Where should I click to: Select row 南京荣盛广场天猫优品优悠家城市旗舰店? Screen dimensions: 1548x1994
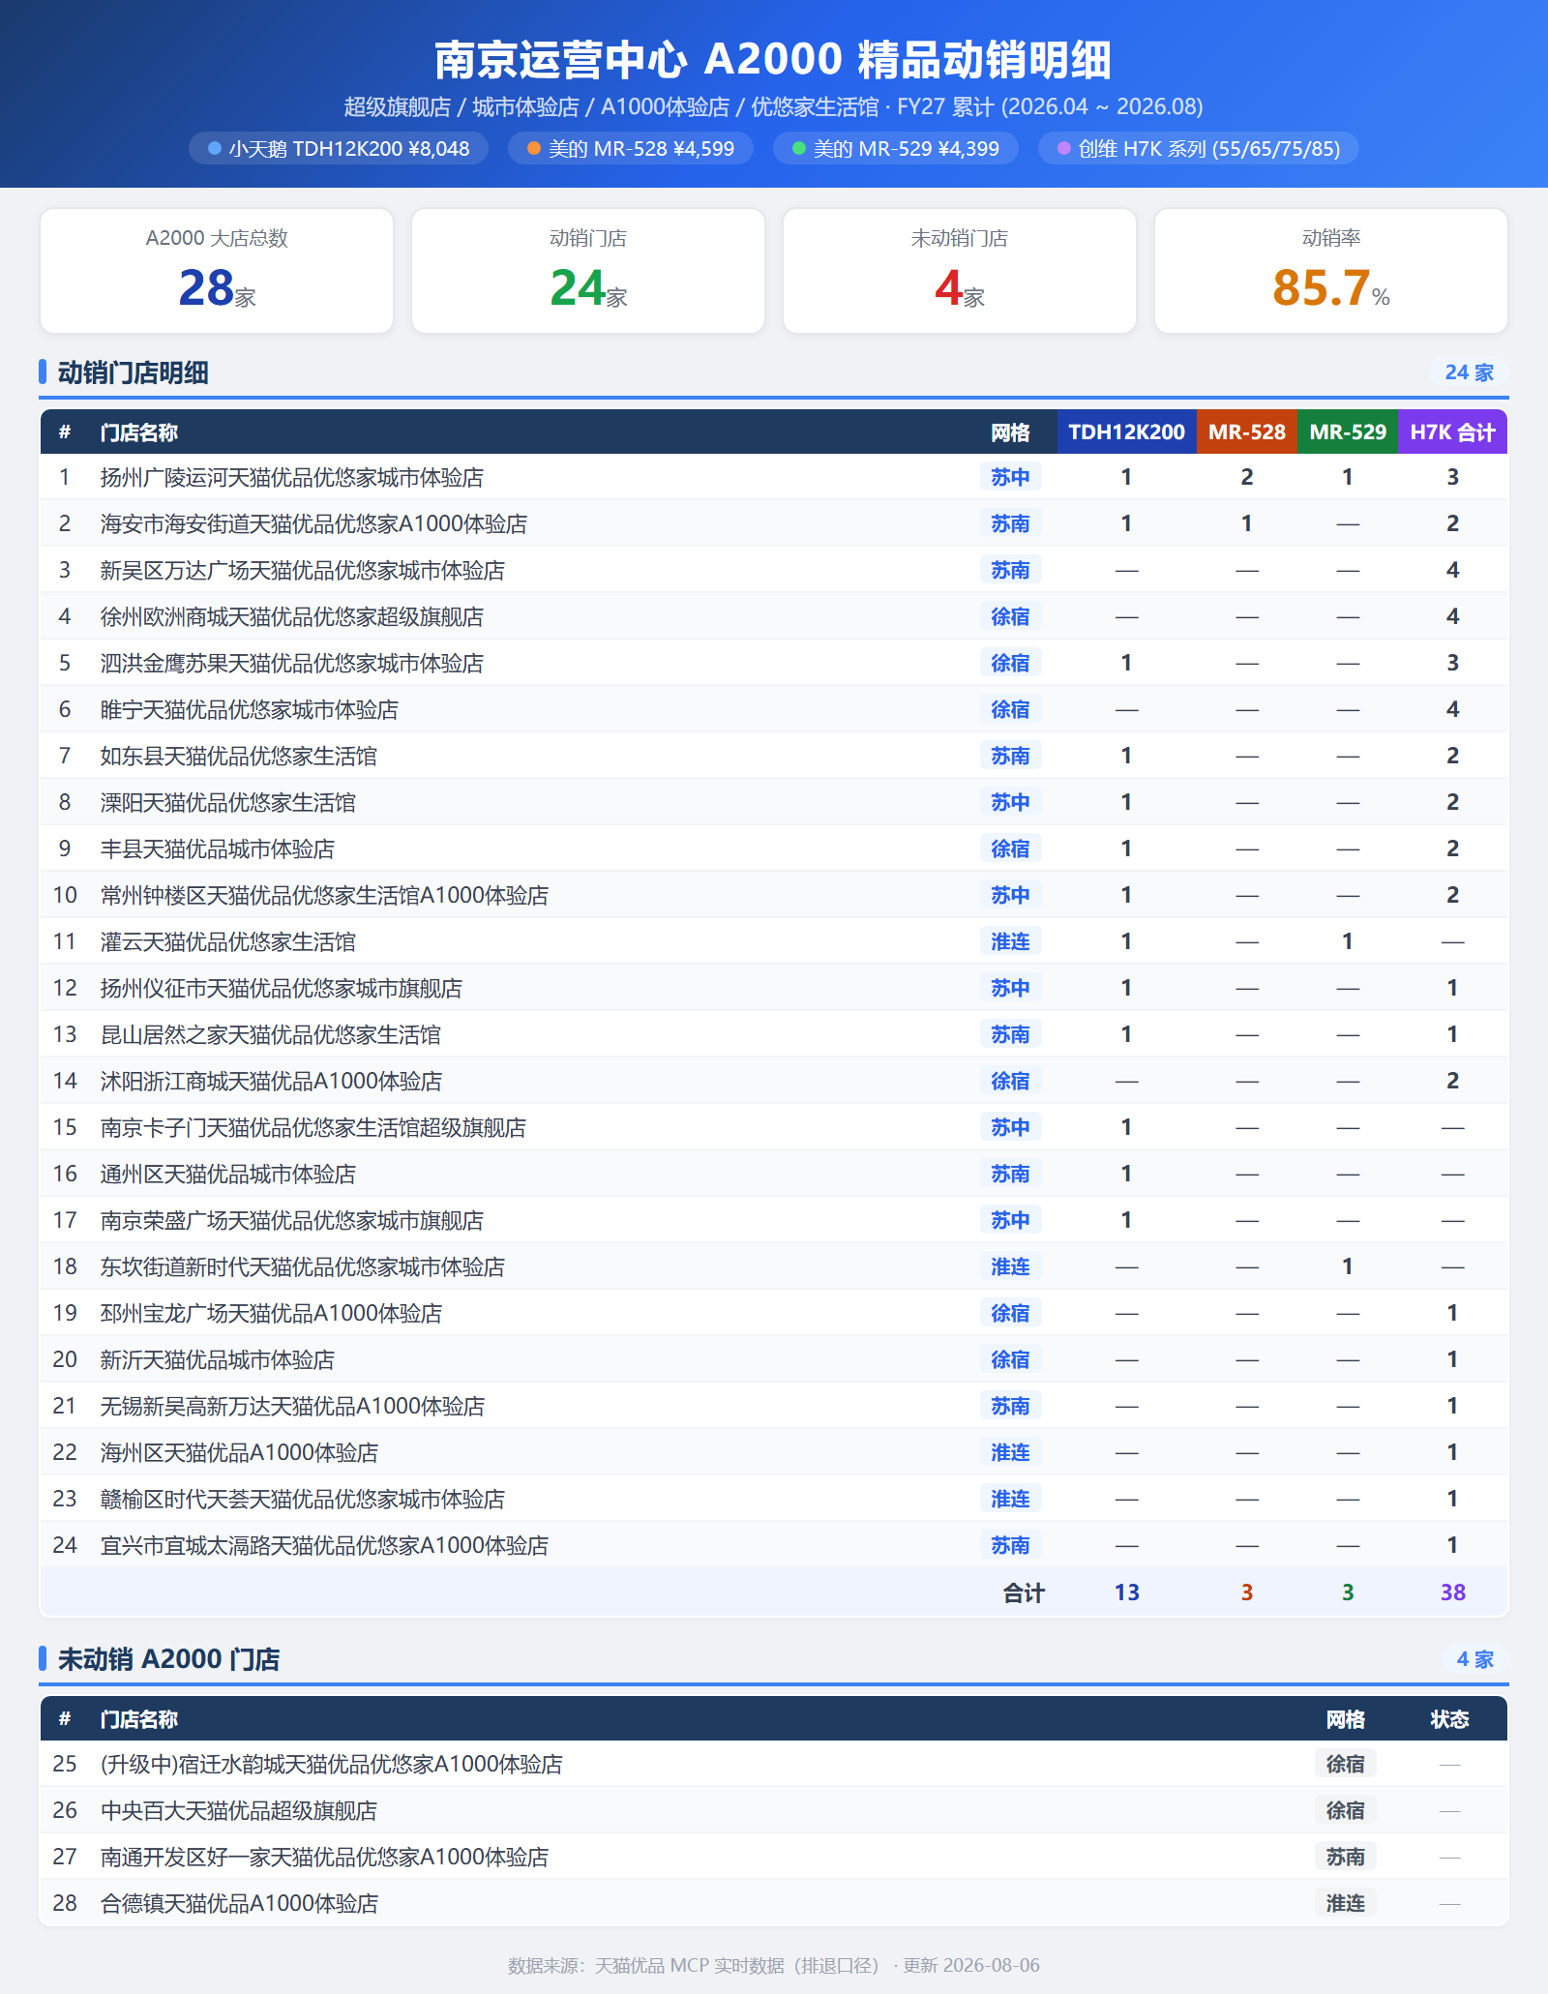(x=774, y=1220)
